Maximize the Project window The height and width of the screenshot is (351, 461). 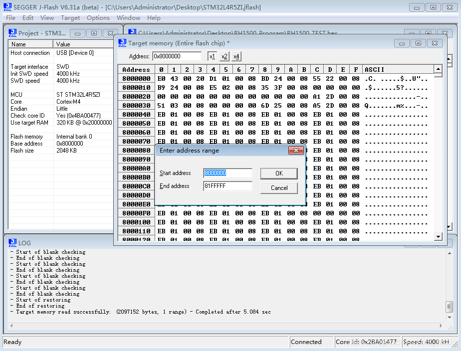(x=94, y=33)
